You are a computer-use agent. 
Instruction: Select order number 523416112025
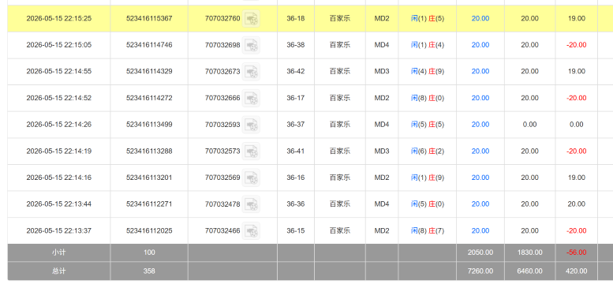click(x=149, y=230)
